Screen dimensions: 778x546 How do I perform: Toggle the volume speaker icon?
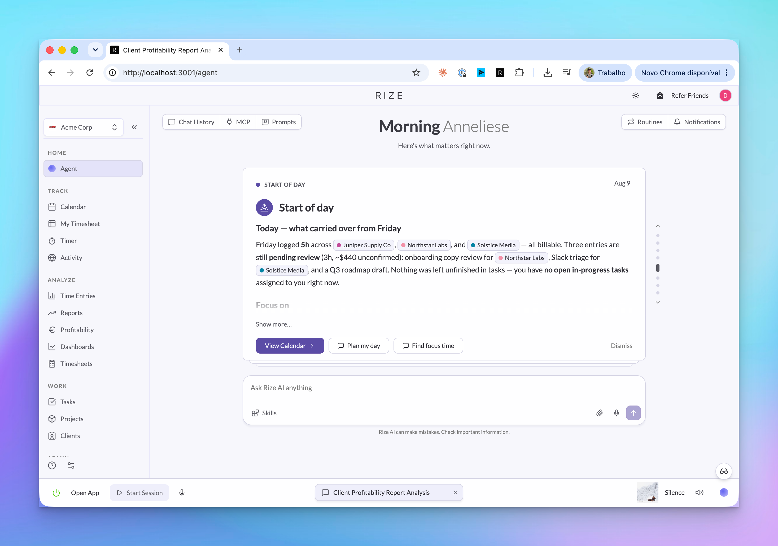700,492
